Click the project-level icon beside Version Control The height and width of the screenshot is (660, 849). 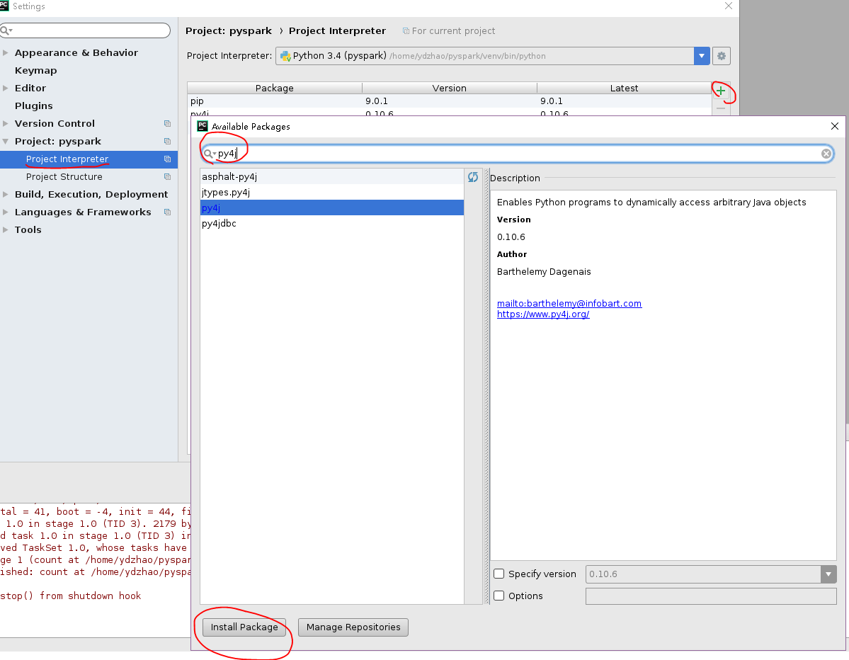(167, 123)
